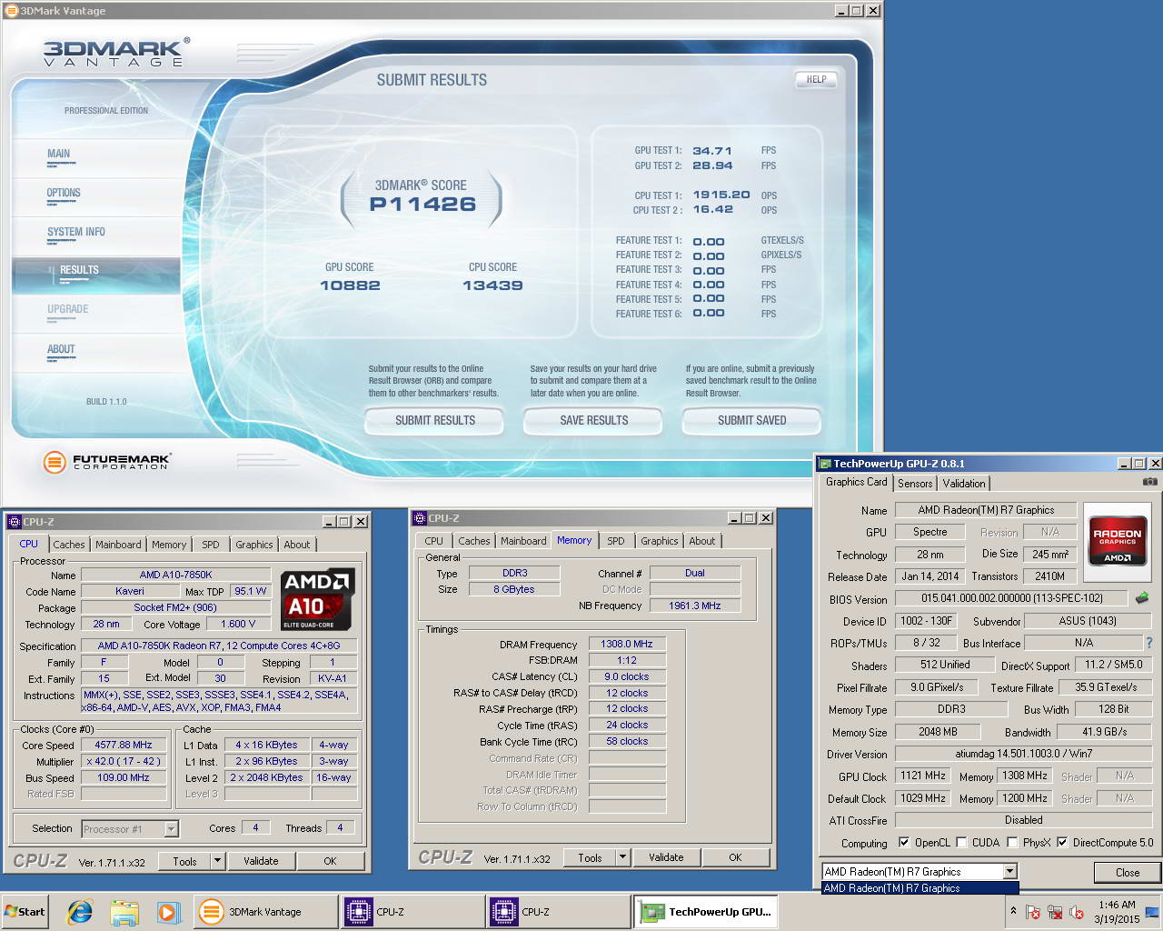This screenshot has width=1163, height=931.
Task: Click the Core Speed value 4577.88 MHz
Action: click(124, 745)
